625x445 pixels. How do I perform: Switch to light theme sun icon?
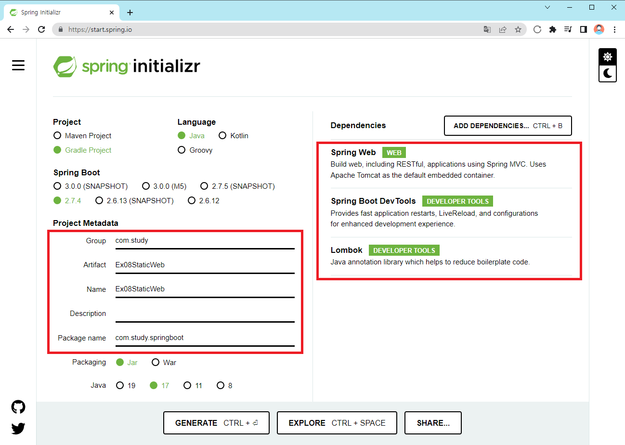(608, 57)
